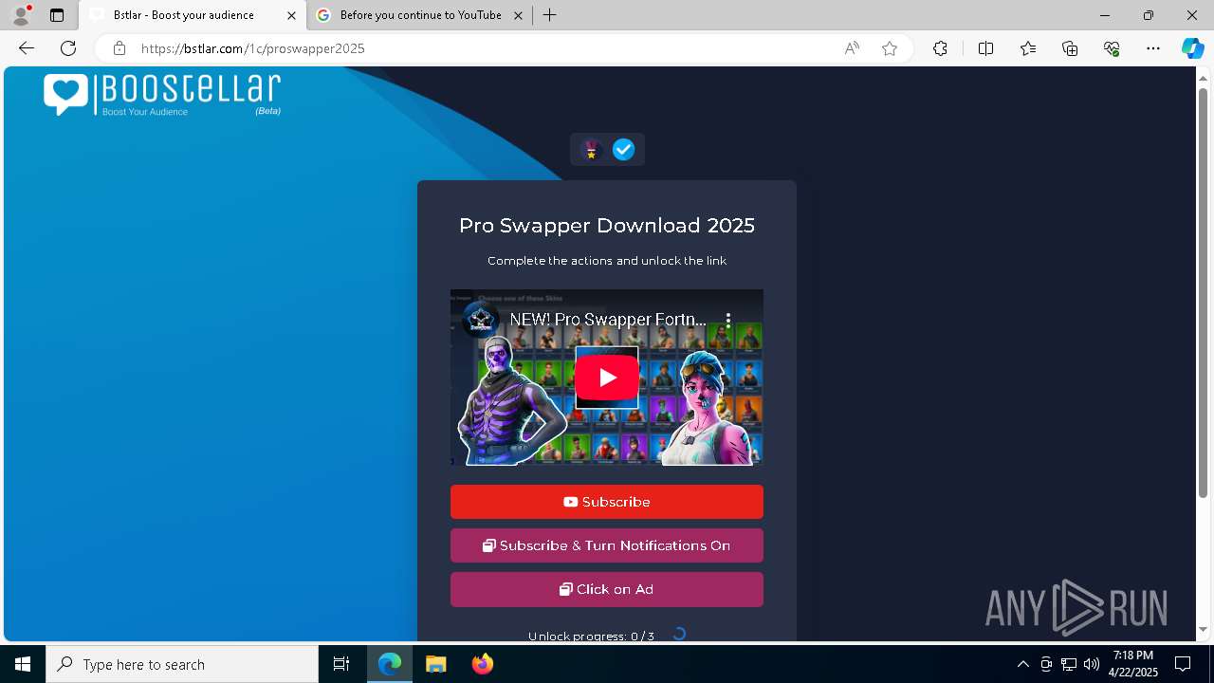The width and height of the screenshot is (1214, 683).
Task: Click the taskbar search box
Action: 182,664
